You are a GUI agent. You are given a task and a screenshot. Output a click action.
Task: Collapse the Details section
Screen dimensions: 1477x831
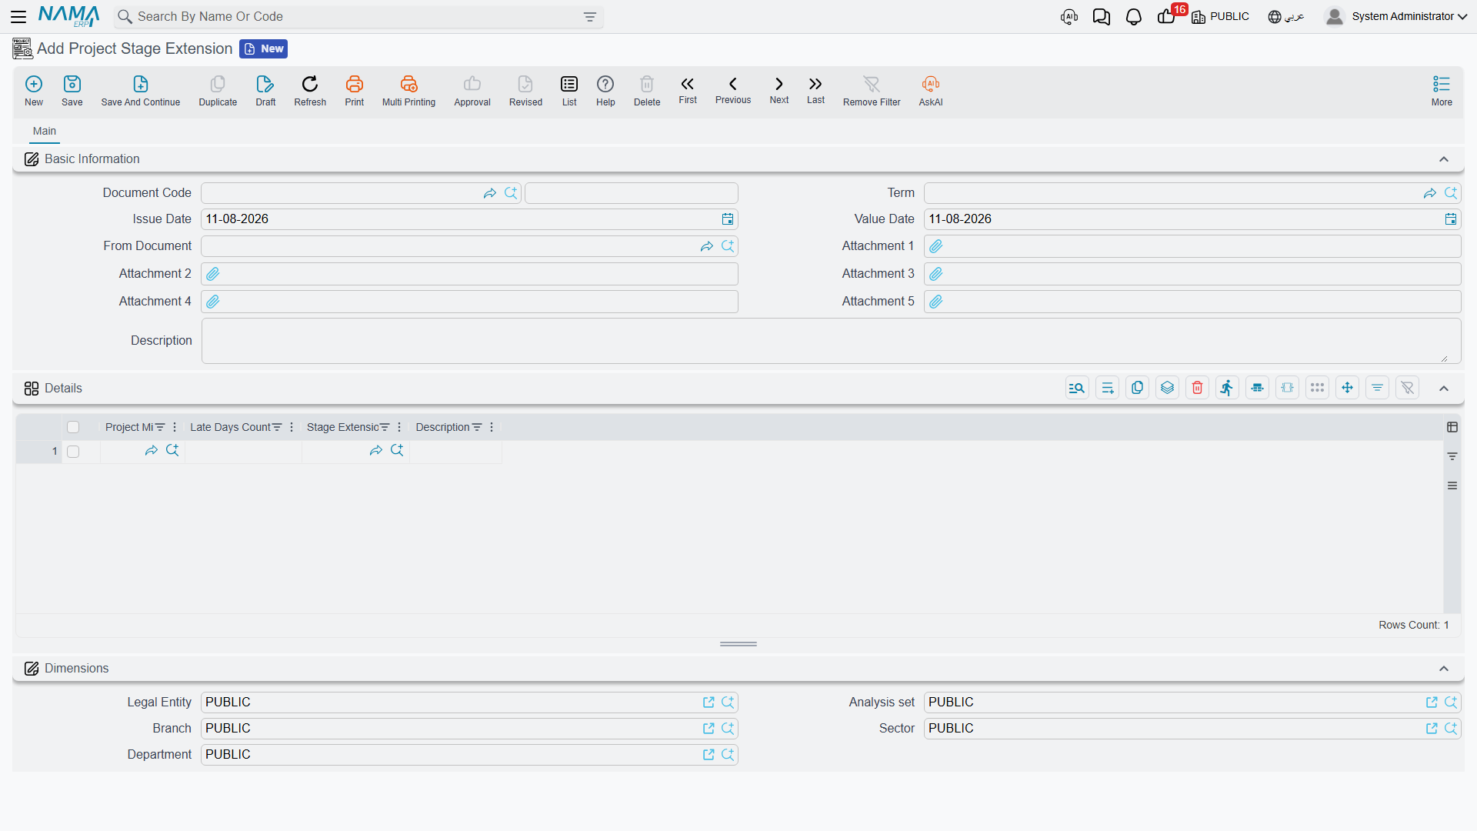point(1444,389)
